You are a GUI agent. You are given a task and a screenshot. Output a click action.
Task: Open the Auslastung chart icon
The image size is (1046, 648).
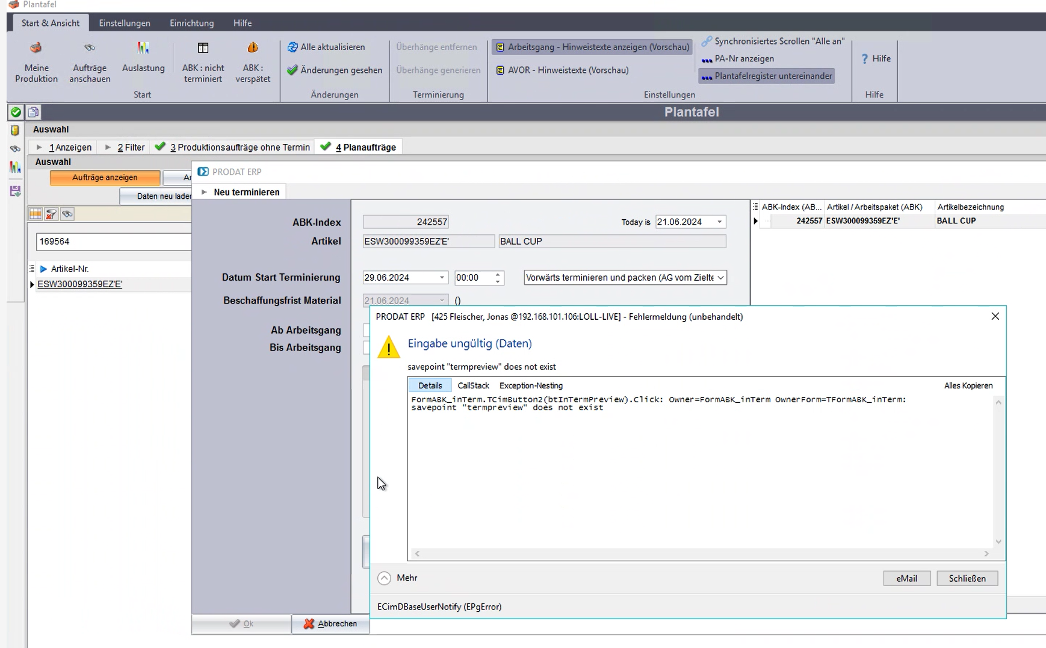point(143,48)
